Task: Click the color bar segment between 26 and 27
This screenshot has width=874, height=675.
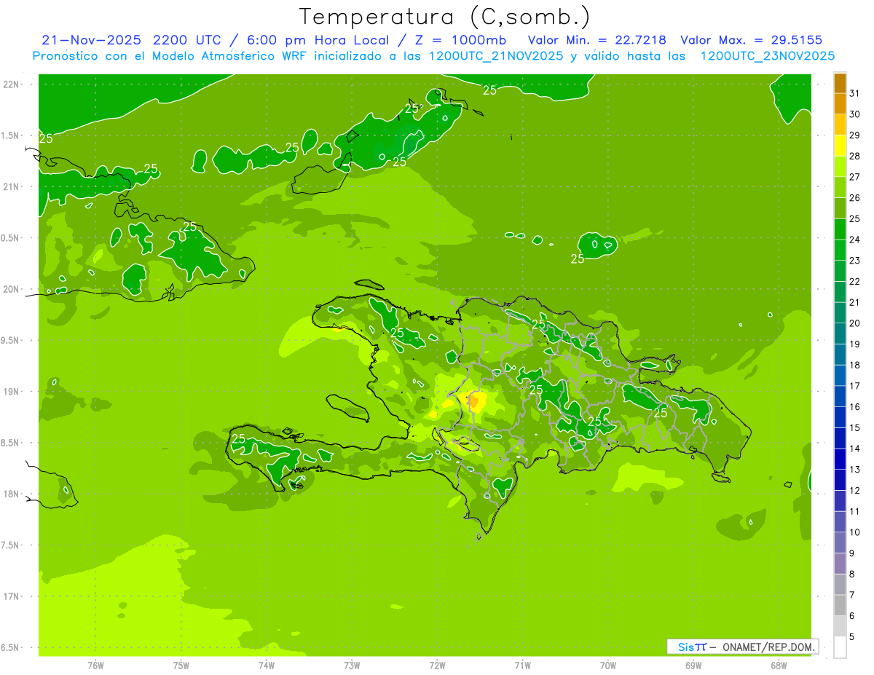Action: (840, 187)
